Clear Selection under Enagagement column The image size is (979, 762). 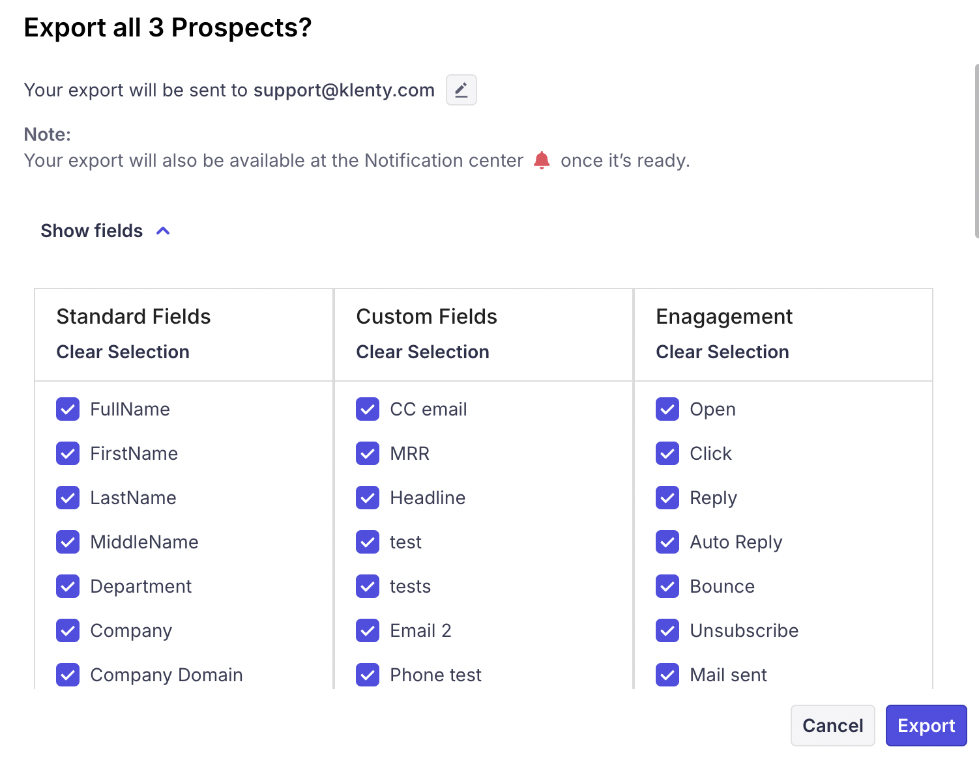click(x=722, y=352)
